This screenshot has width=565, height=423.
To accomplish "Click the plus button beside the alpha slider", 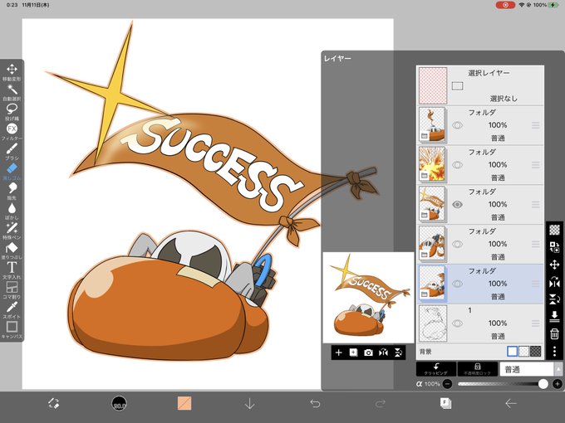I will coord(558,384).
